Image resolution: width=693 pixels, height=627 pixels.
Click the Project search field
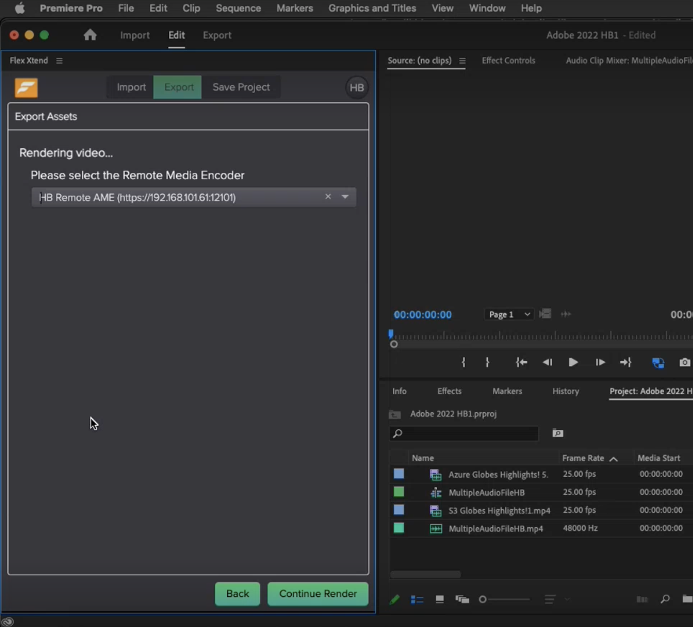[464, 433]
